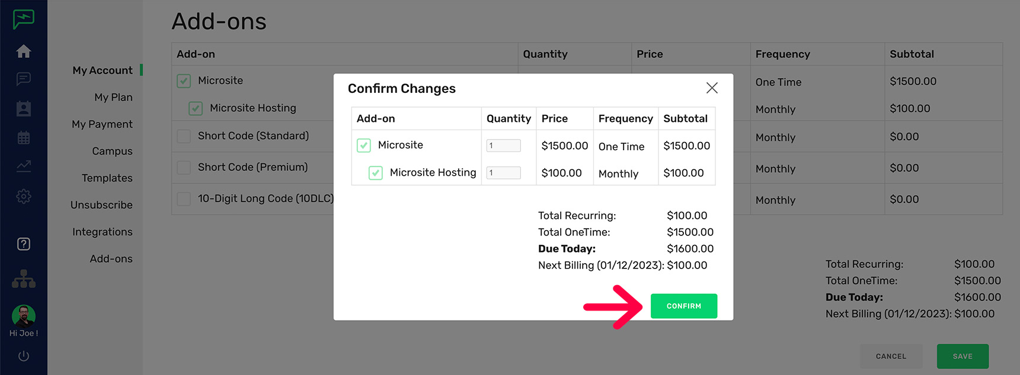Open the Analytics chart icon
This screenshot has height=375, width=1020.
[x=24, y=166]
